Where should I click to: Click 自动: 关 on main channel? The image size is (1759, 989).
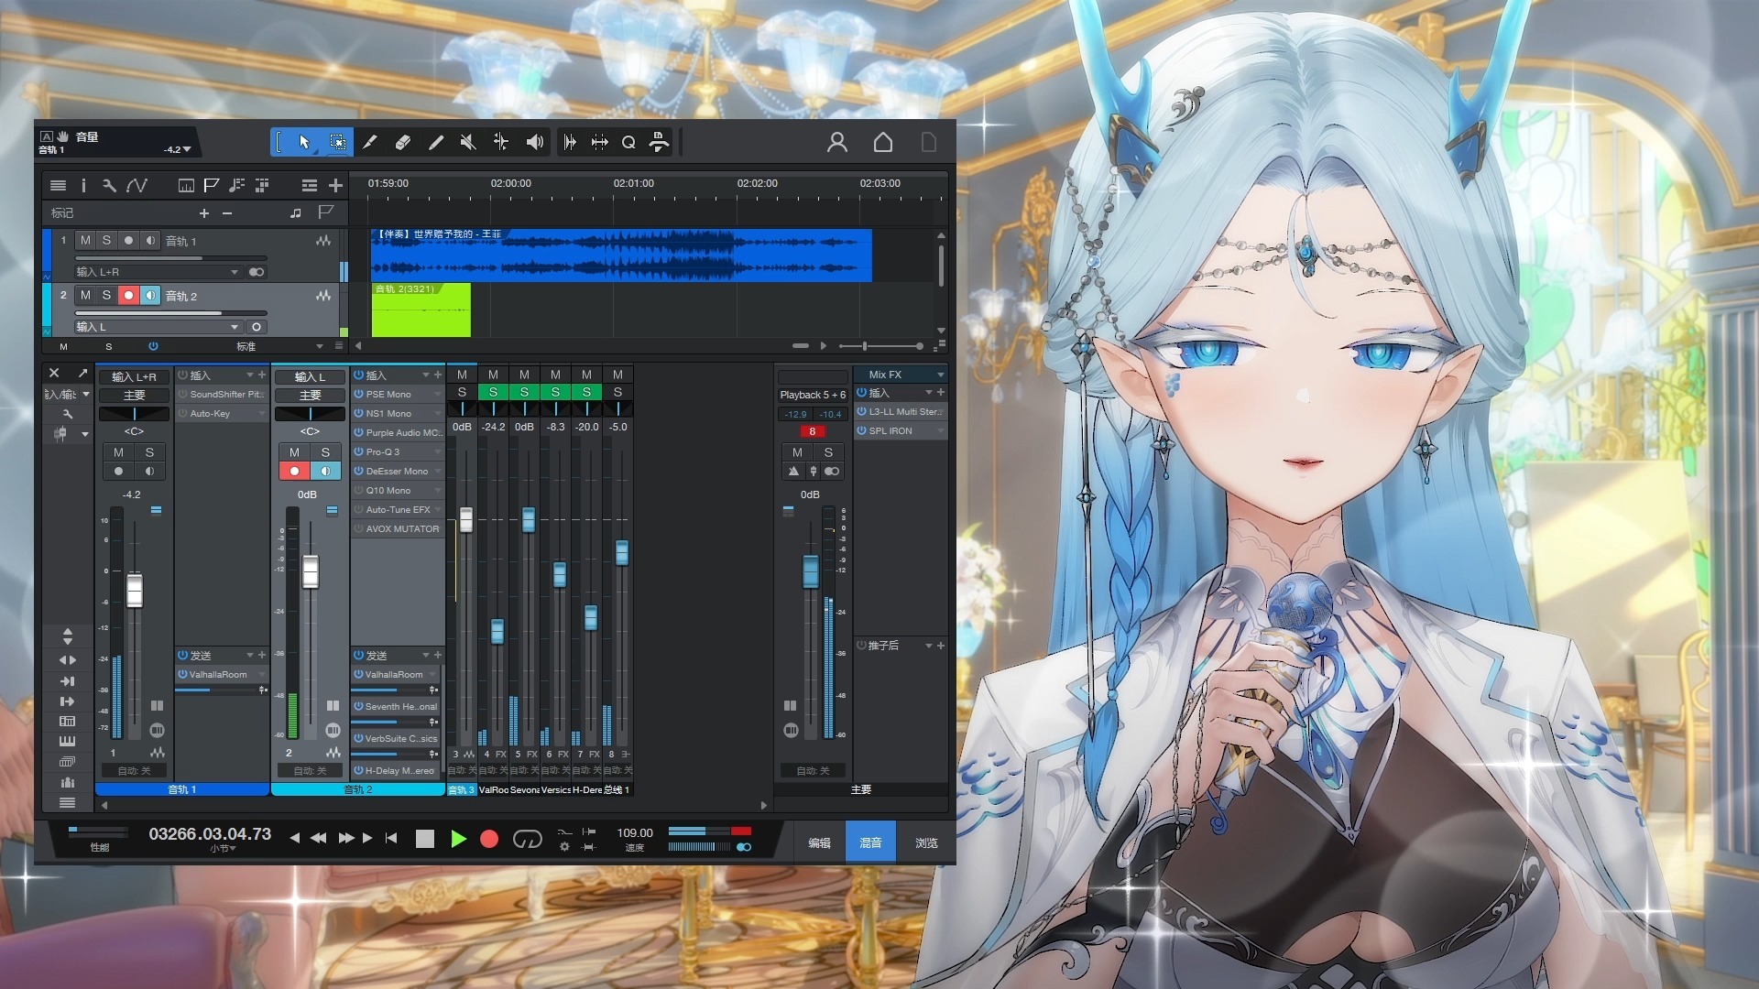[812, 771]
